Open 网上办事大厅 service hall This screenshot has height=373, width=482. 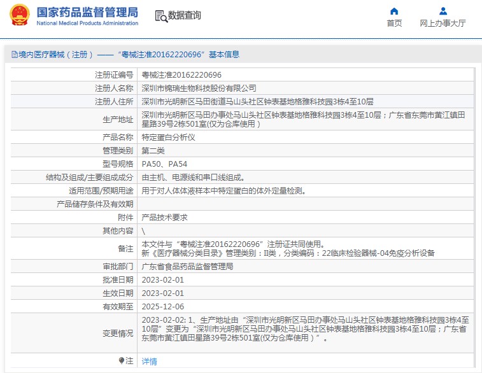[443, 23]
